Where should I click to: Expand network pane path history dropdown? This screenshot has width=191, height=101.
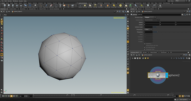(181, 55)
